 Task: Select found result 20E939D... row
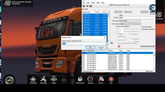click(x=95, y=33)
